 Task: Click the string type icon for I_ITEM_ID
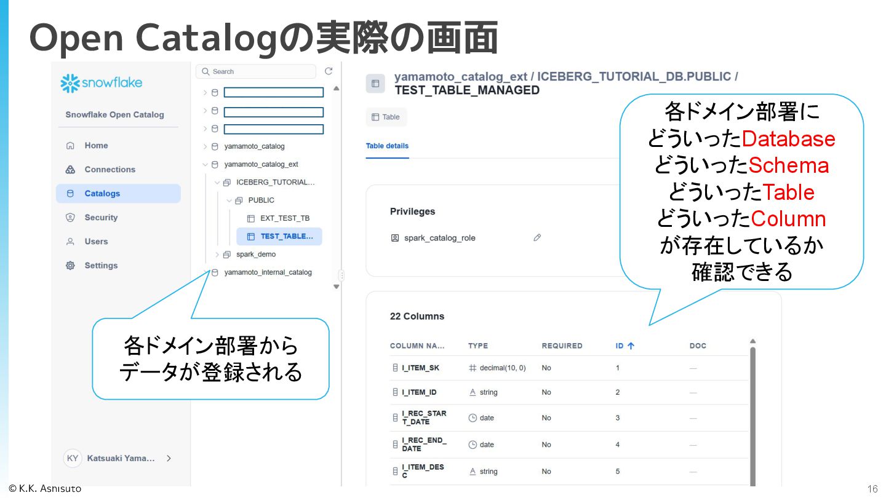coord(473,392)
